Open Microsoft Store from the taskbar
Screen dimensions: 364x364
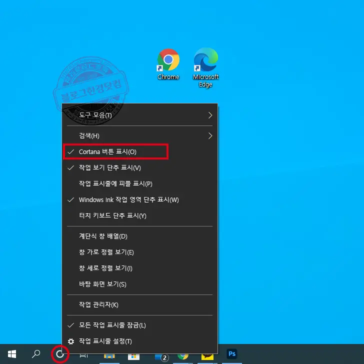pyautogui.click(x=133, y=356)
